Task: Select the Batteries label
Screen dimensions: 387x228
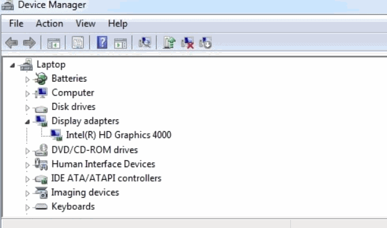Action: click(69, 79)
